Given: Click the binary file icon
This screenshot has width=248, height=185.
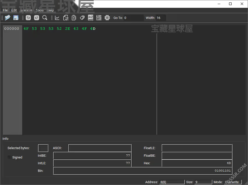Looking at the screenshot, I should [66, 18].
